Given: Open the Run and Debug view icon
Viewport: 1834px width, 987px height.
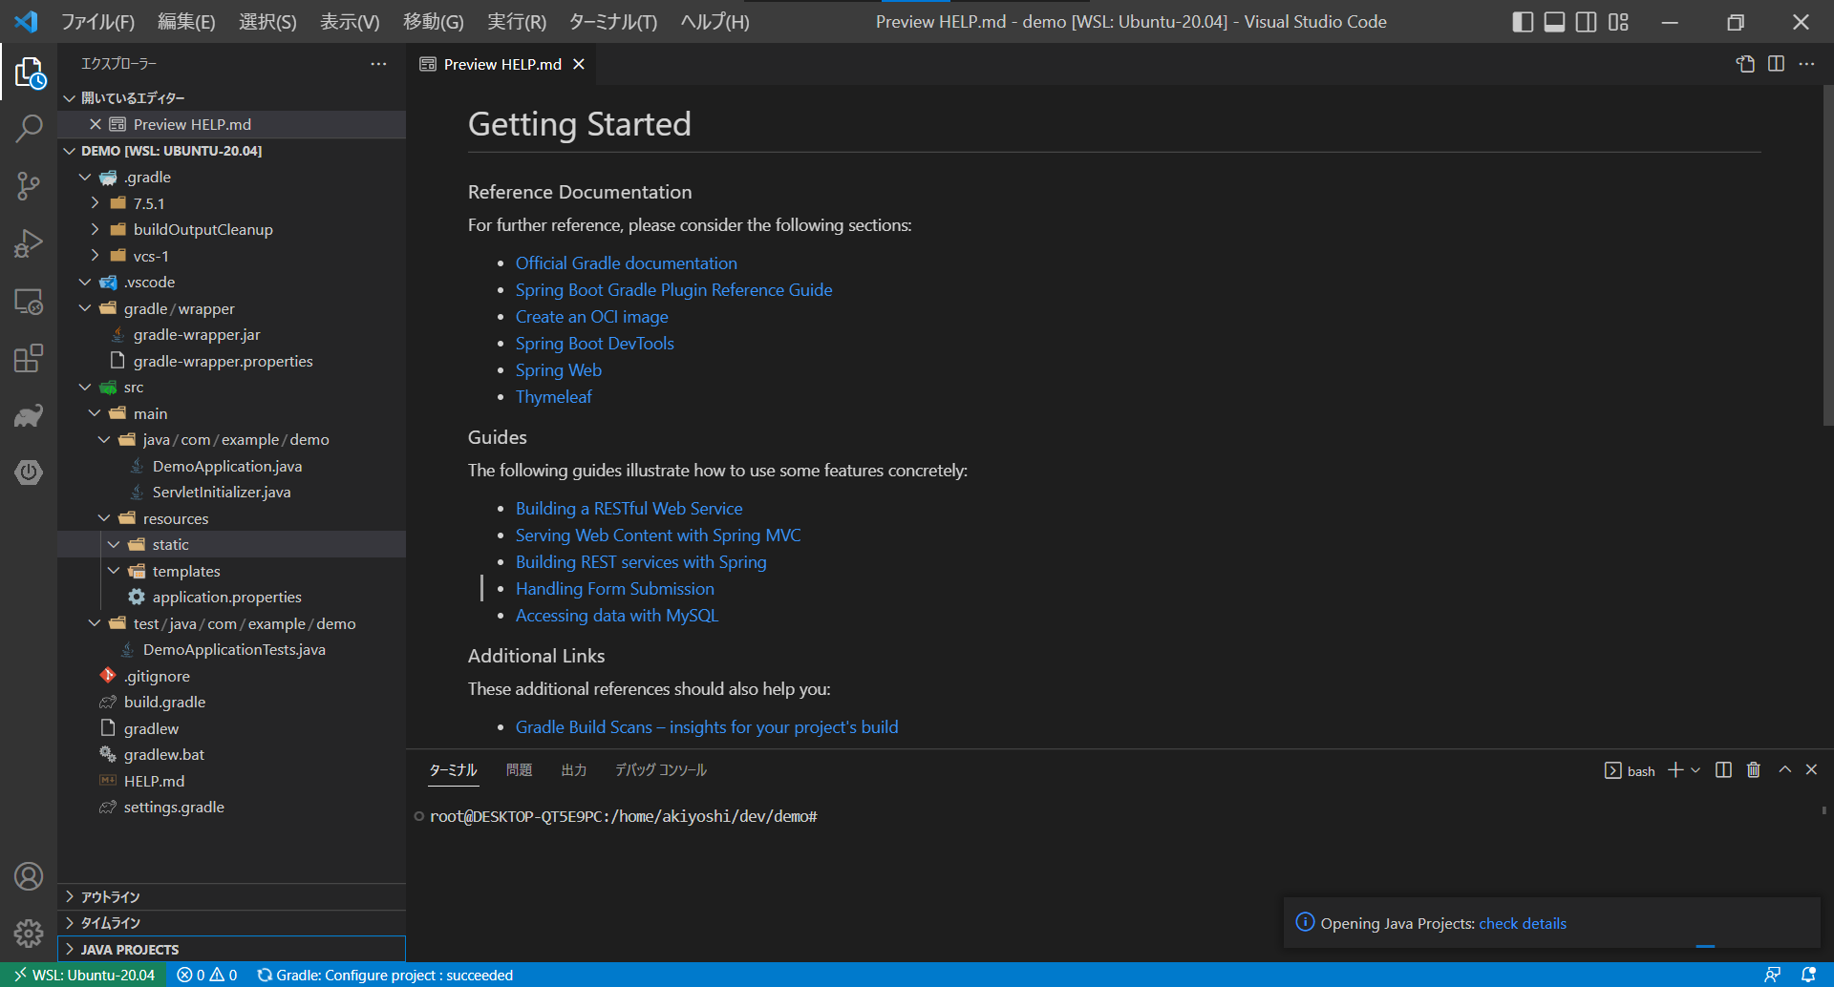Looking at the screenshot, I should [29, 243].
